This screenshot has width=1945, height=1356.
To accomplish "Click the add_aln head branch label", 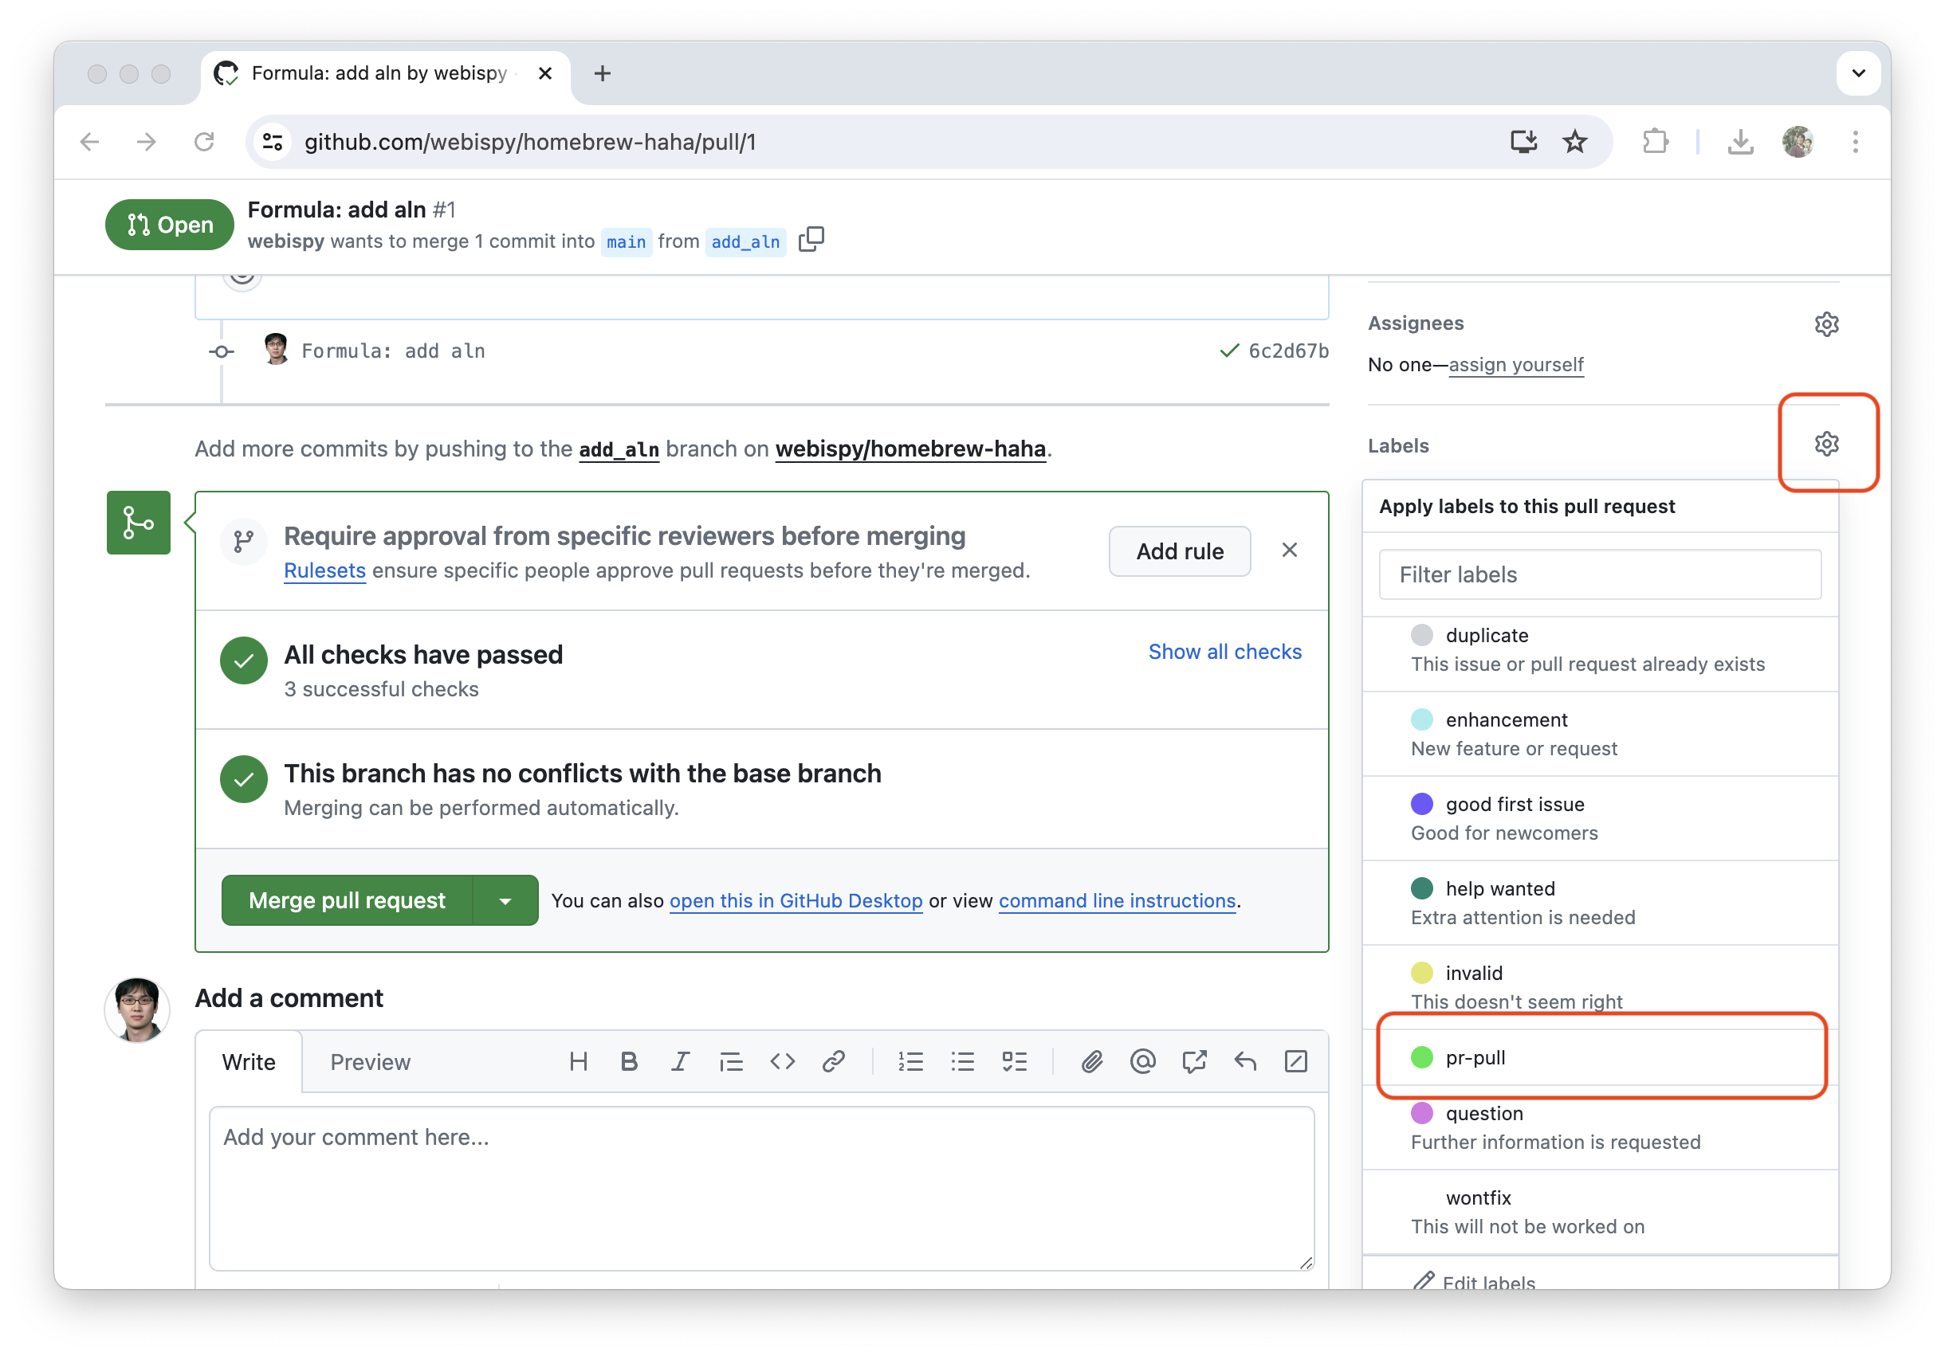I will (745, 242).
